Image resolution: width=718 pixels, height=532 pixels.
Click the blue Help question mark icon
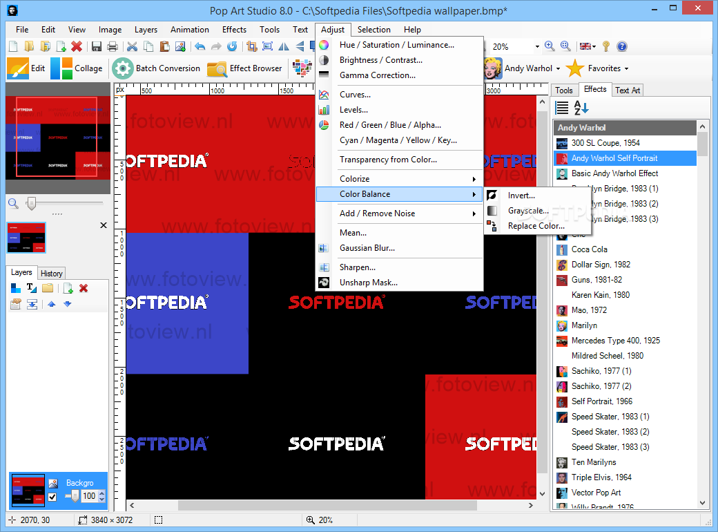[622, 46]
